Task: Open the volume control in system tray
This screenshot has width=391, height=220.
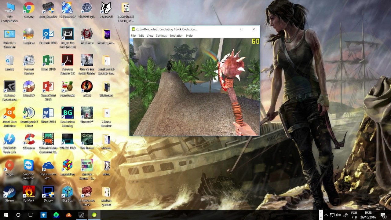Action: pyautogui.click(x=338, y=215)
